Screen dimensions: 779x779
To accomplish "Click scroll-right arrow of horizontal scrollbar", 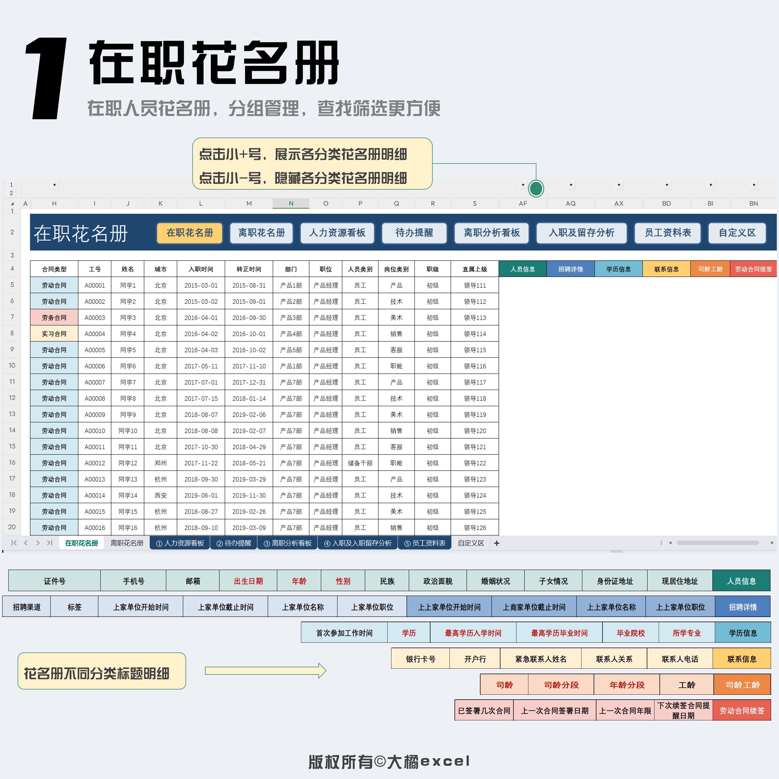I will (772, 543).
